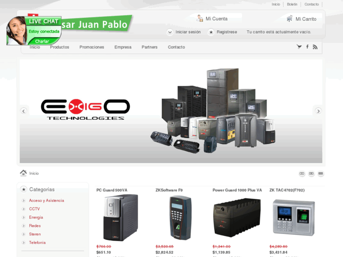Click the Mi Carrito heading text
Screen dimensions: 343x257
(x=306, y=19)
